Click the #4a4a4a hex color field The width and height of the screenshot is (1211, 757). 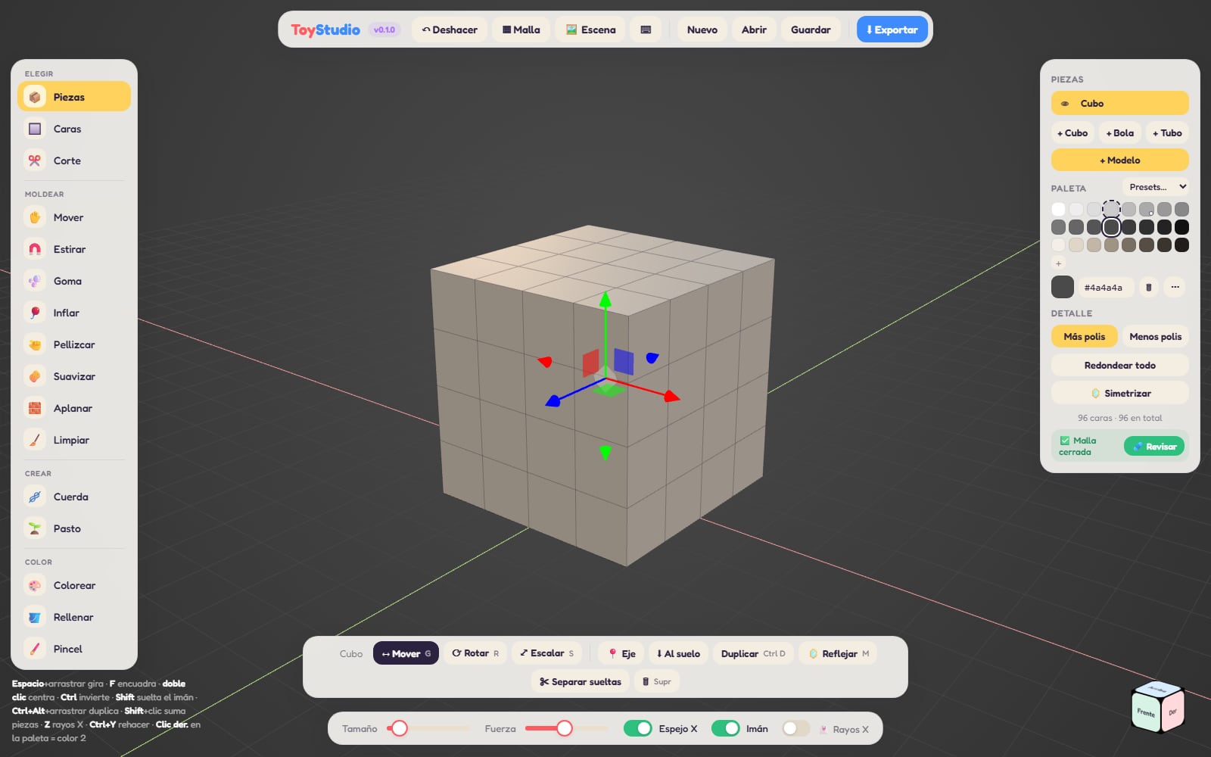coord(1105,287)
